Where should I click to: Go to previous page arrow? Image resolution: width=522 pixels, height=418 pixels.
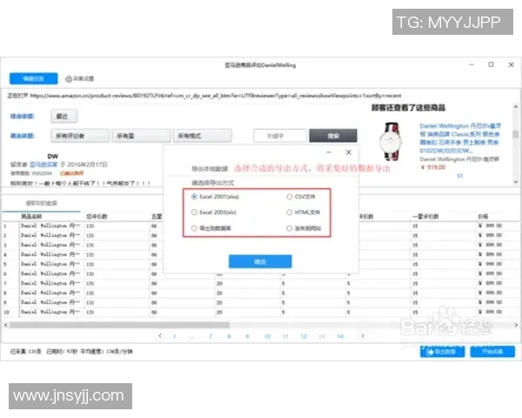pos(160,335)
